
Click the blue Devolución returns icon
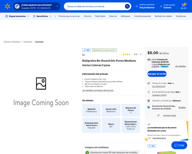(x=149, y=107)
